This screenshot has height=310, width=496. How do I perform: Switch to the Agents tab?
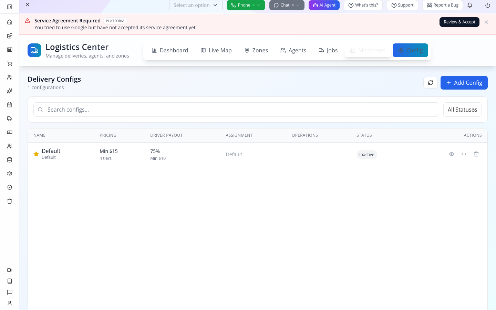[293, 50]
